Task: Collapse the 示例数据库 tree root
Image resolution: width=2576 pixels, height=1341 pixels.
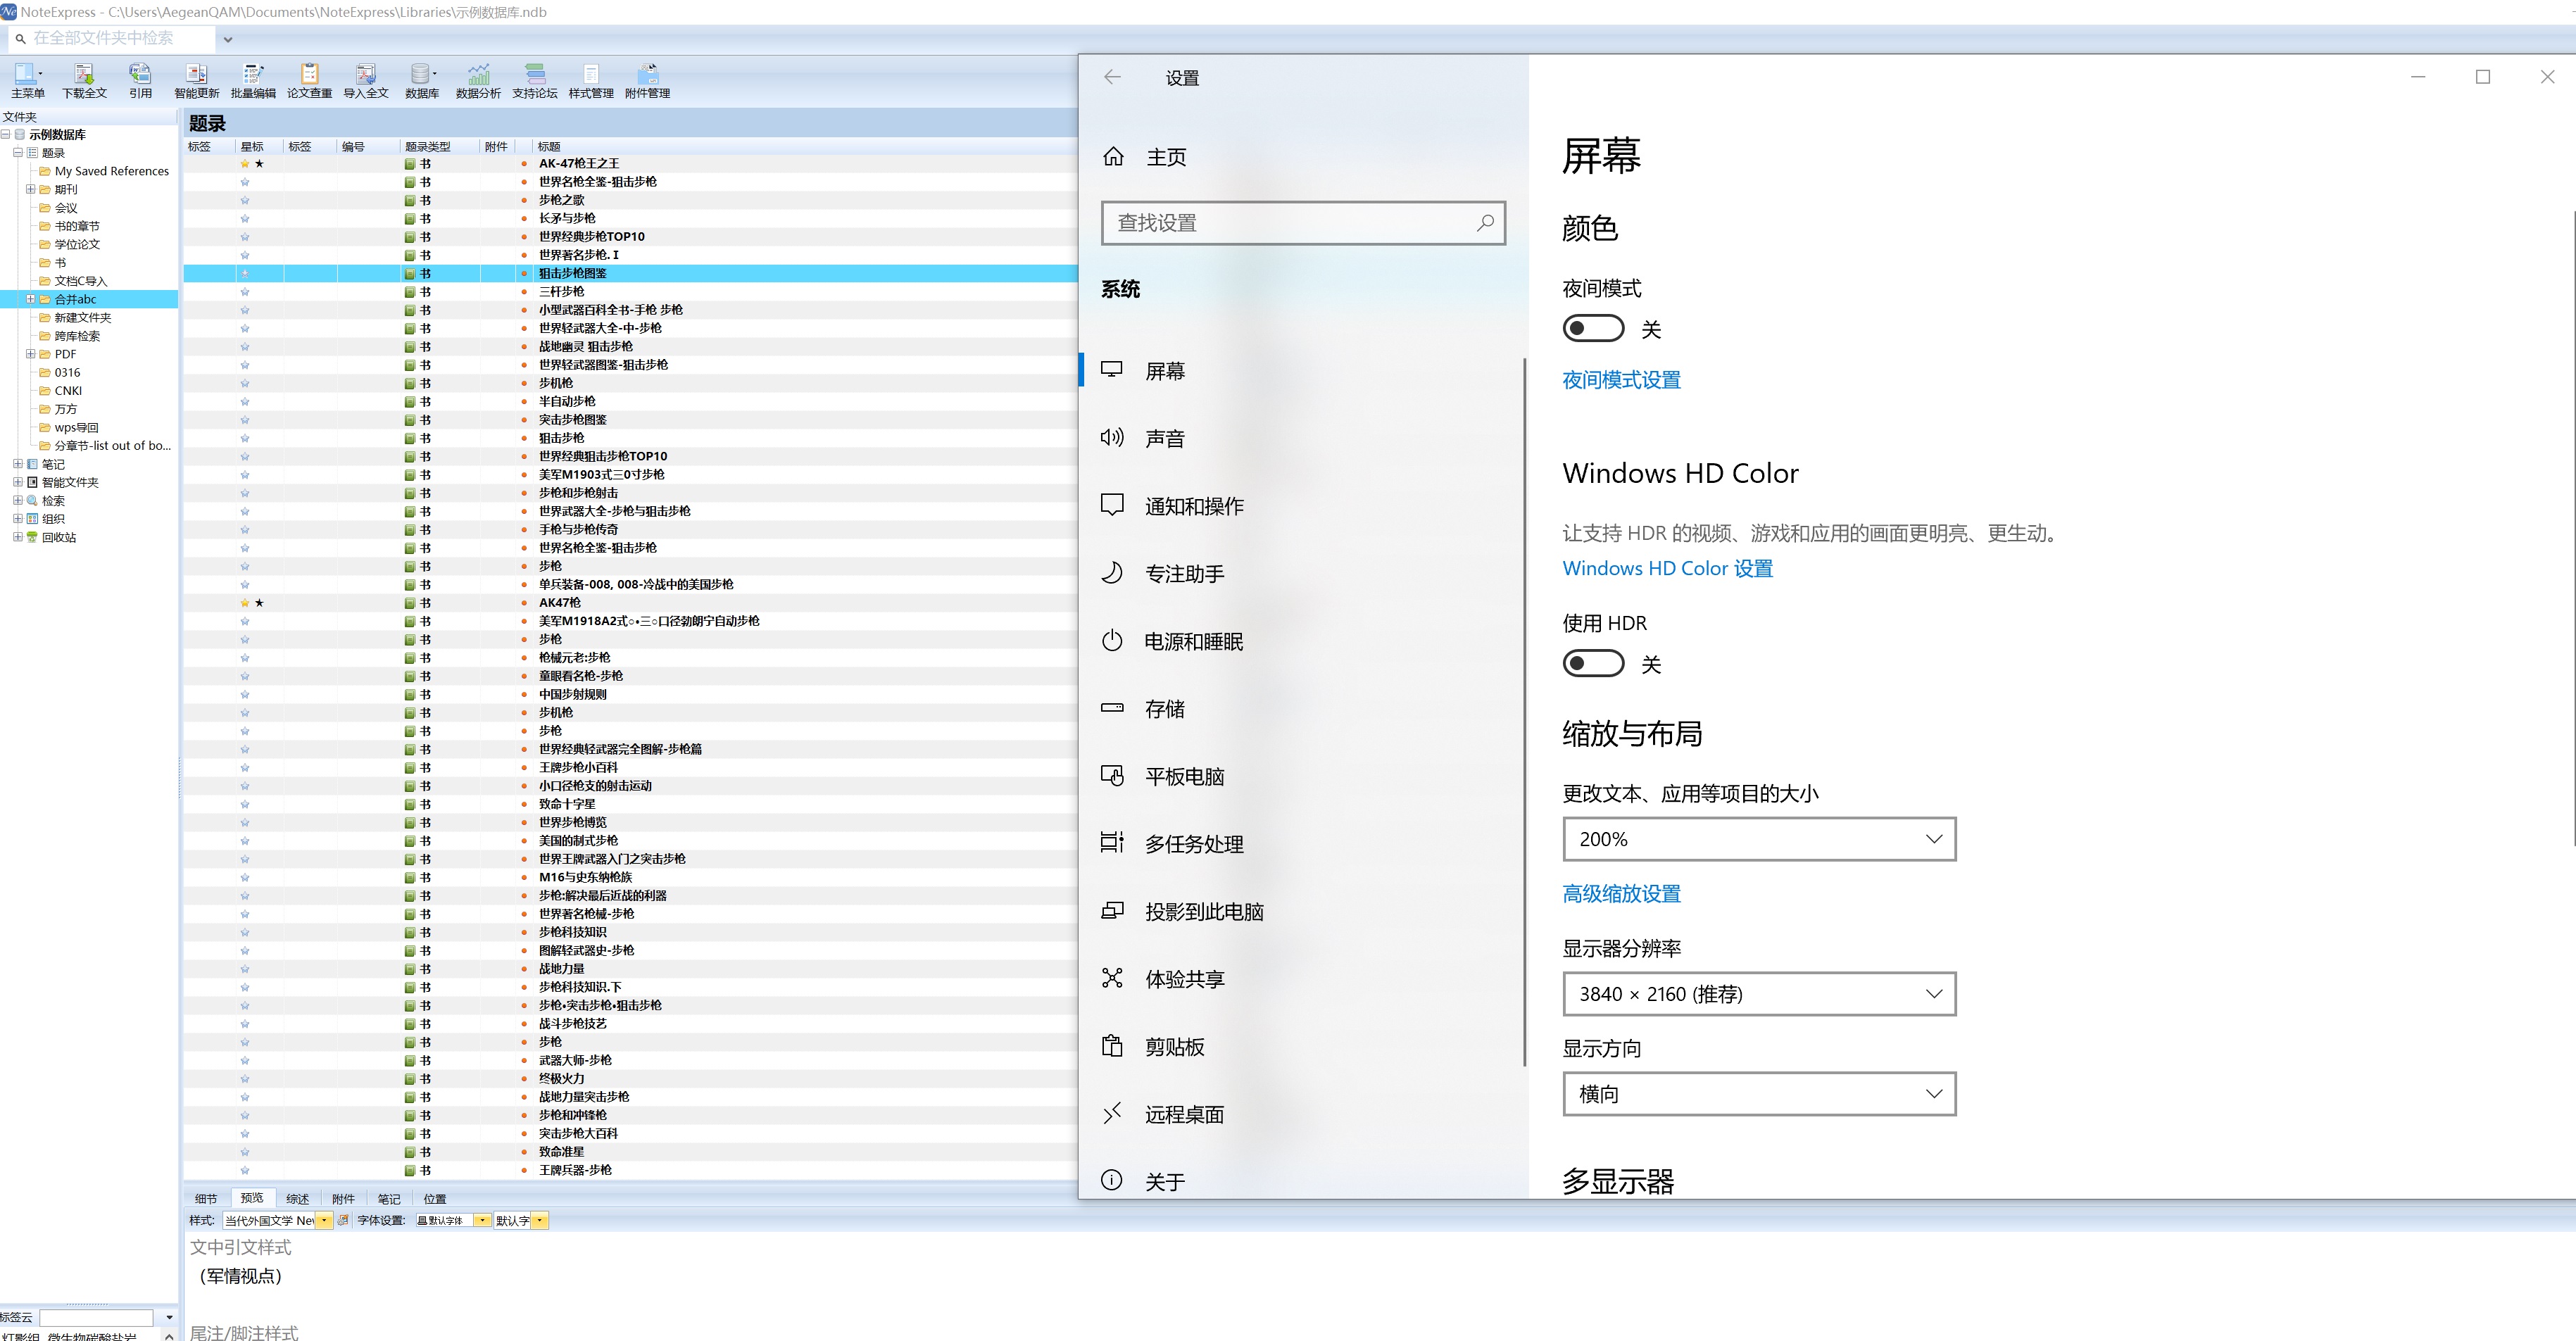Action: (6, 134)
